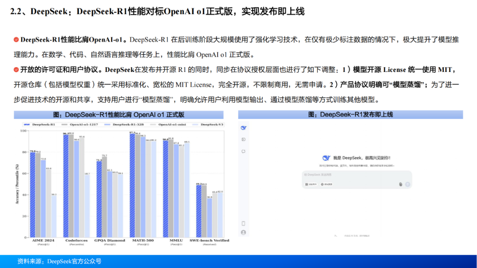
Task: Click the 'MMLU' axis label
Action: pos(176,240)
